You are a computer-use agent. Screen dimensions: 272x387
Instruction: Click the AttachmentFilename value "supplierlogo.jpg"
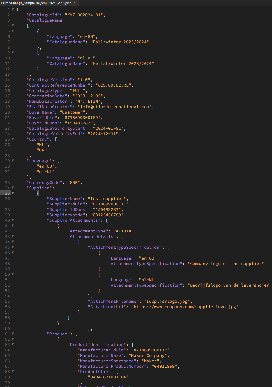pyautogui.click(x=167, y=301)
